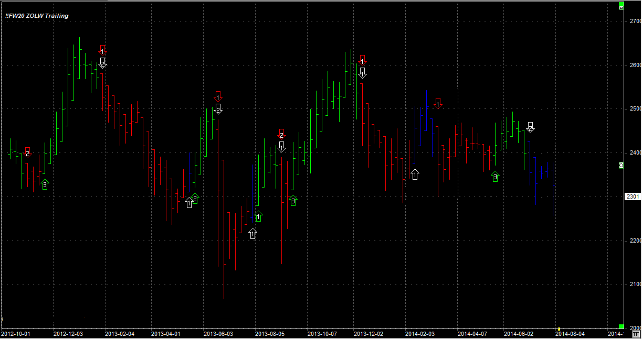The height and width of the screenshot is (339, 642).
Task: Click the 2012-12-03 date label
Action: (68, 333)
